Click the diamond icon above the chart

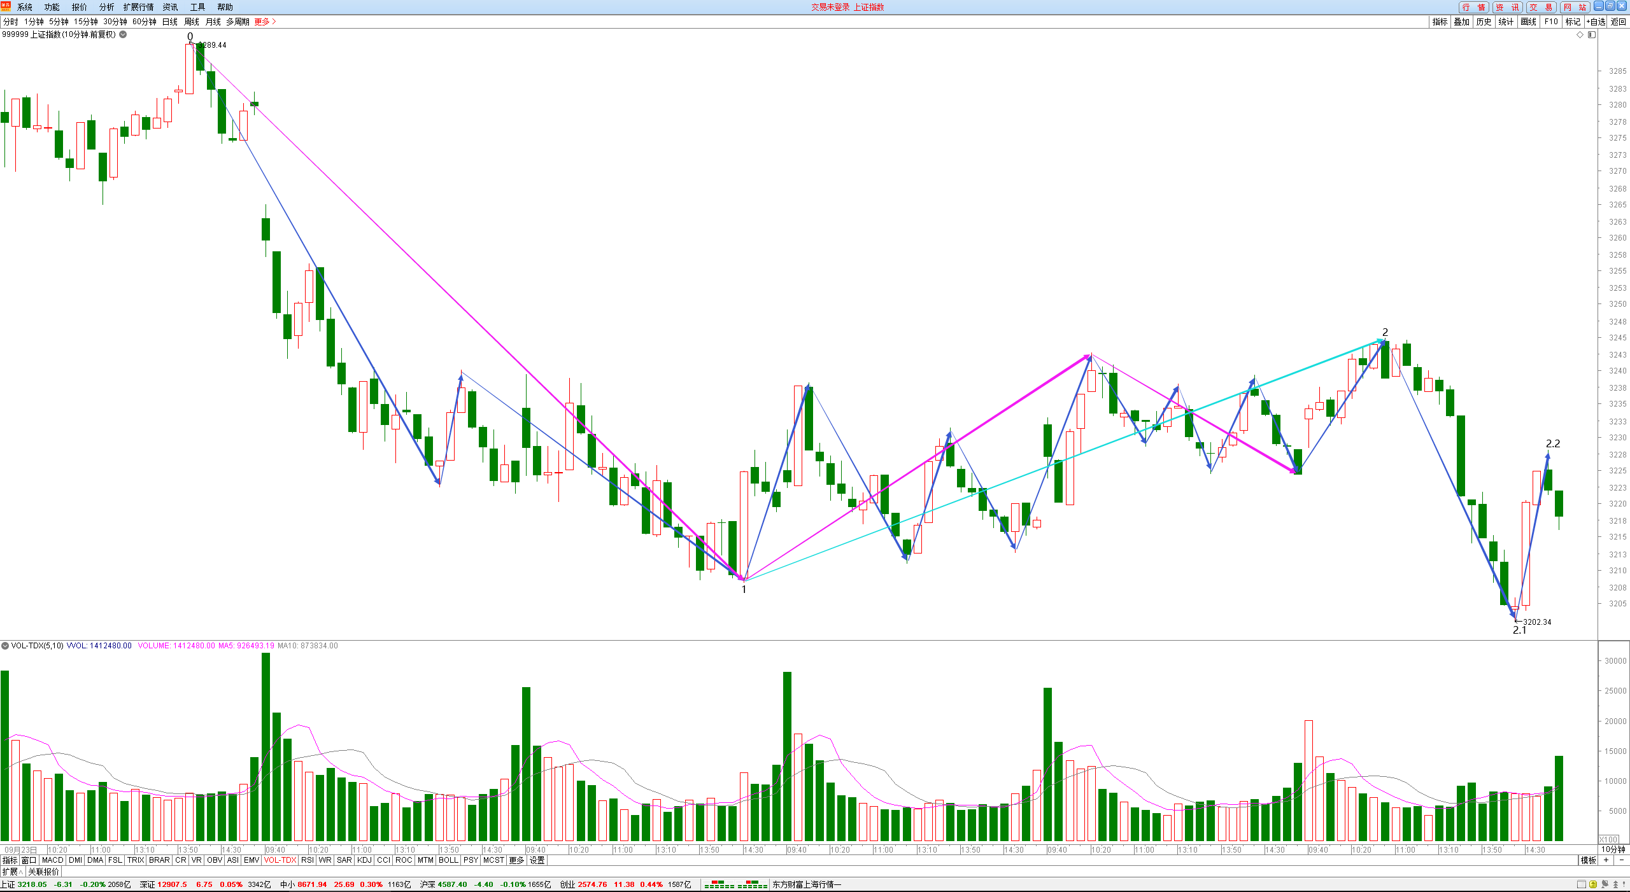pyautogui.click(x=1580, y=35)
